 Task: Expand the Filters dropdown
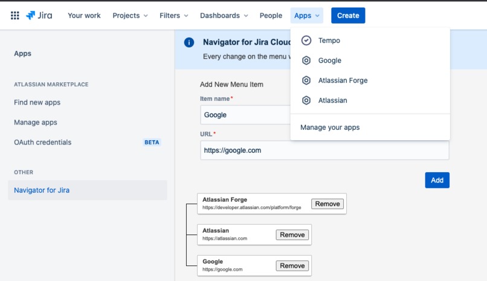click(174, 16)
